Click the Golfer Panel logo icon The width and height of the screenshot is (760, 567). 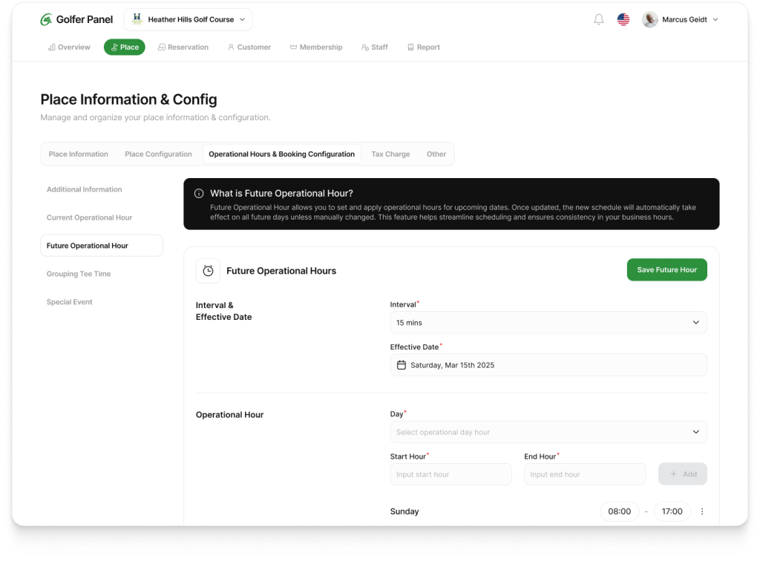click(46, 19)
